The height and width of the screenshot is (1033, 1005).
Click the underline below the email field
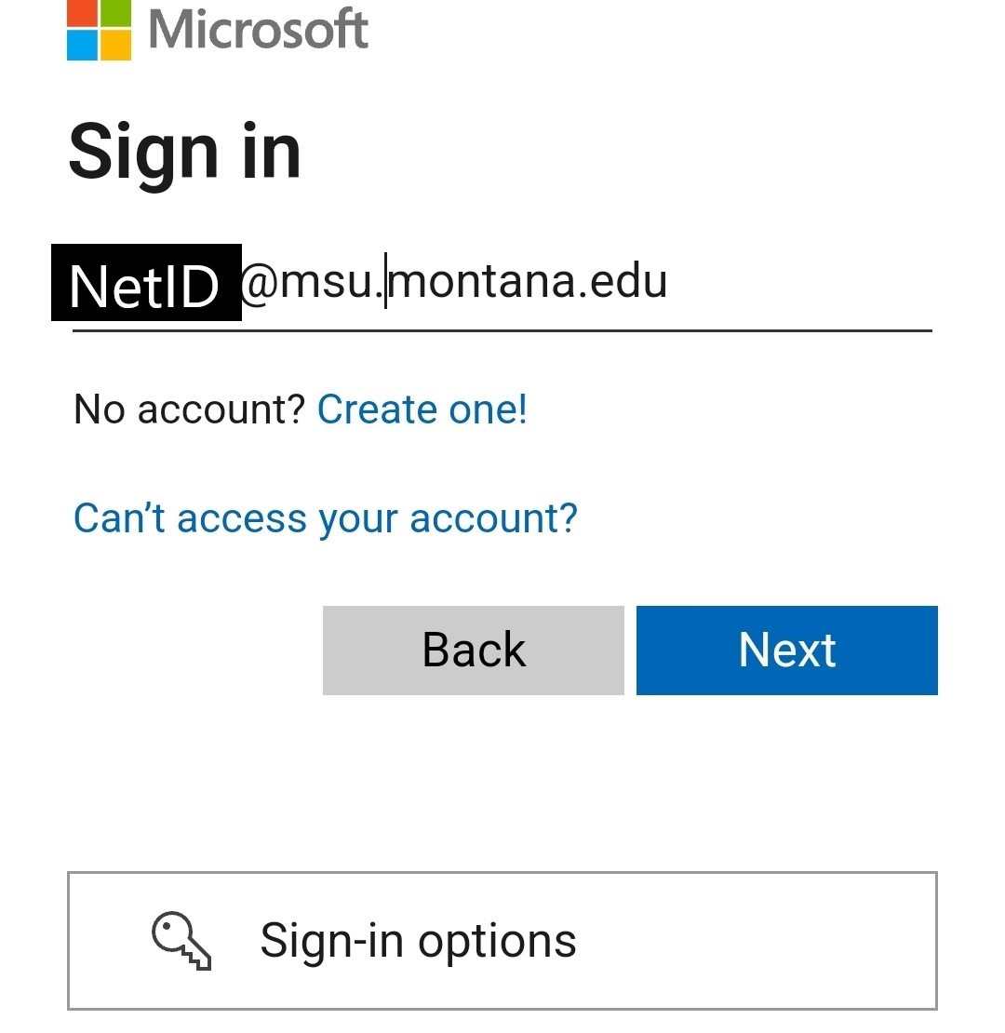point(502,328)
